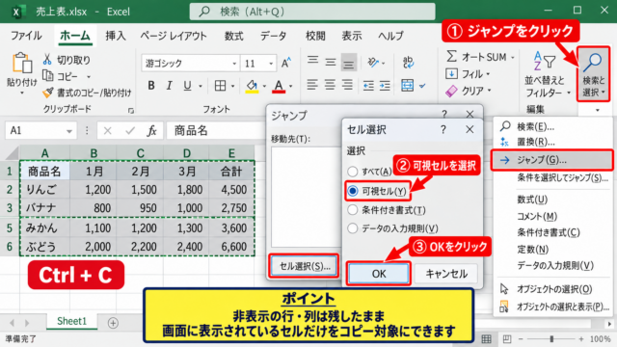Close the セル選択 dialog
617x347 pixels.
click(469, 129)
